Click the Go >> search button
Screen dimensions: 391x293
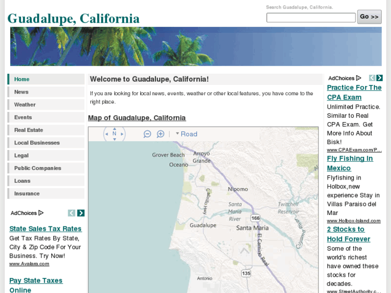tap(369, 17)
